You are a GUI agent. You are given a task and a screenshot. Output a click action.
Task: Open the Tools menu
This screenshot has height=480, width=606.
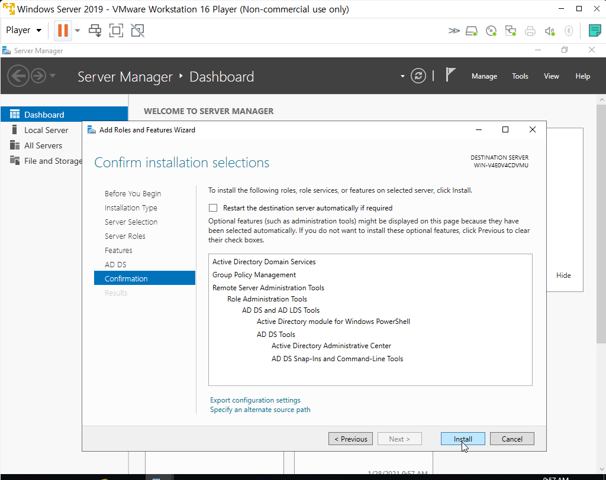[x=520, y=76]
